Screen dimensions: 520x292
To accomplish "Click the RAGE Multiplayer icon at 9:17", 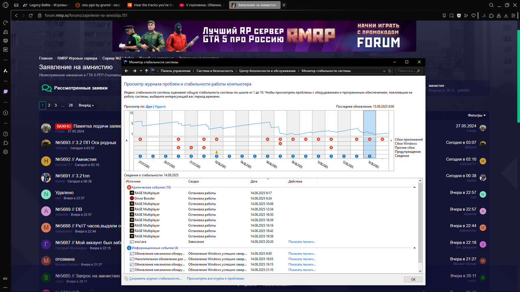I will [x=132, y=193].
